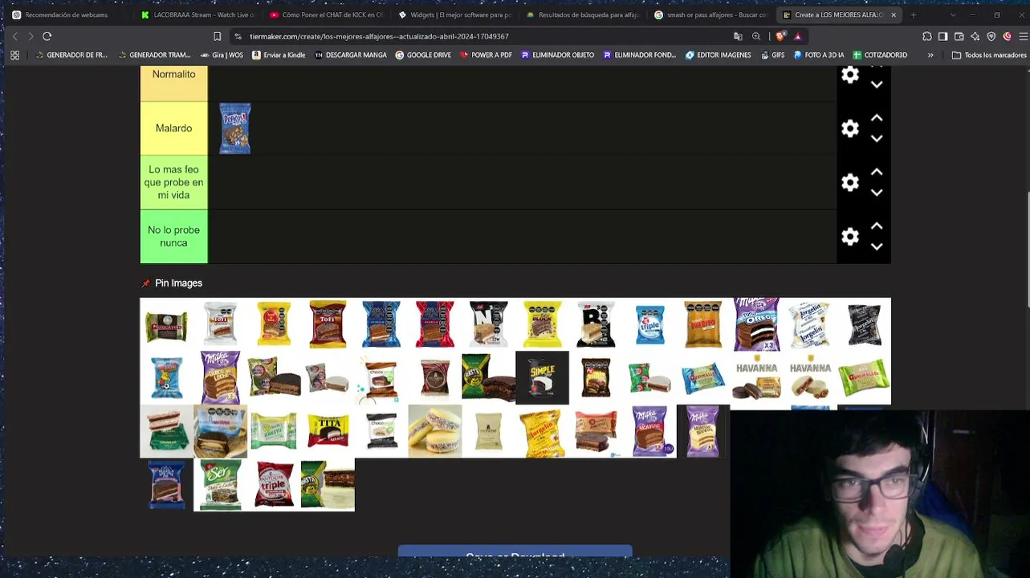Move 'No lo probe nunca' tier down
Image resolution: width=1030 pixels, height=578 pixels.
click(x=877, y=246)
